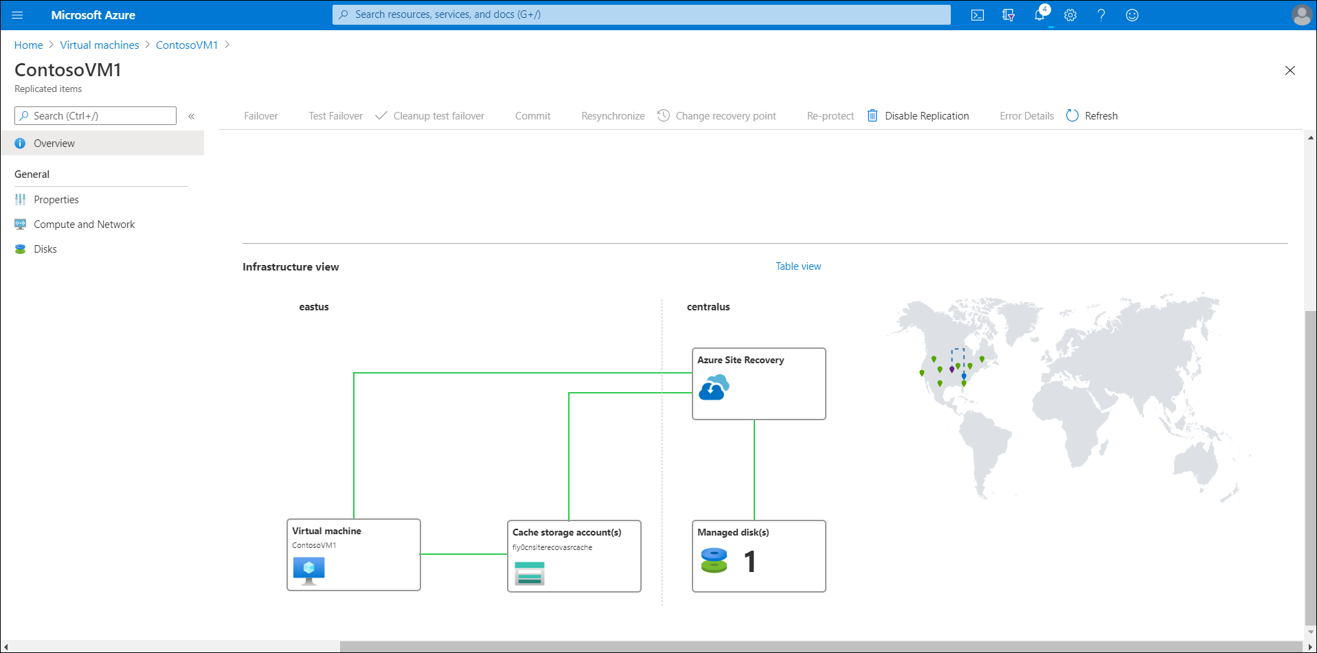Click the eastus region label
The width and height of the screenshot is (1317, 653).
tap(314, 307)
